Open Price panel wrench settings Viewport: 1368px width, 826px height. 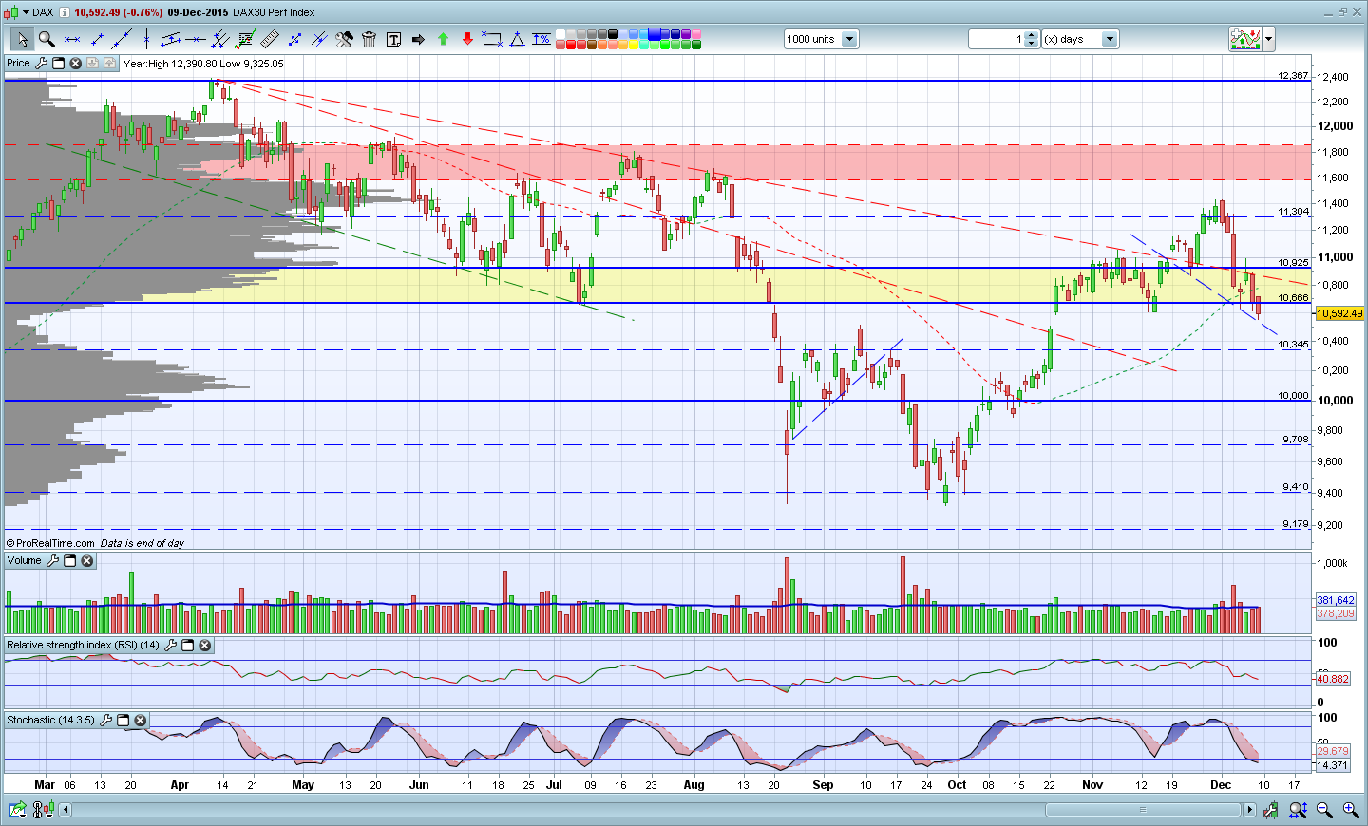pyautogui.click(x=41, y=64)
